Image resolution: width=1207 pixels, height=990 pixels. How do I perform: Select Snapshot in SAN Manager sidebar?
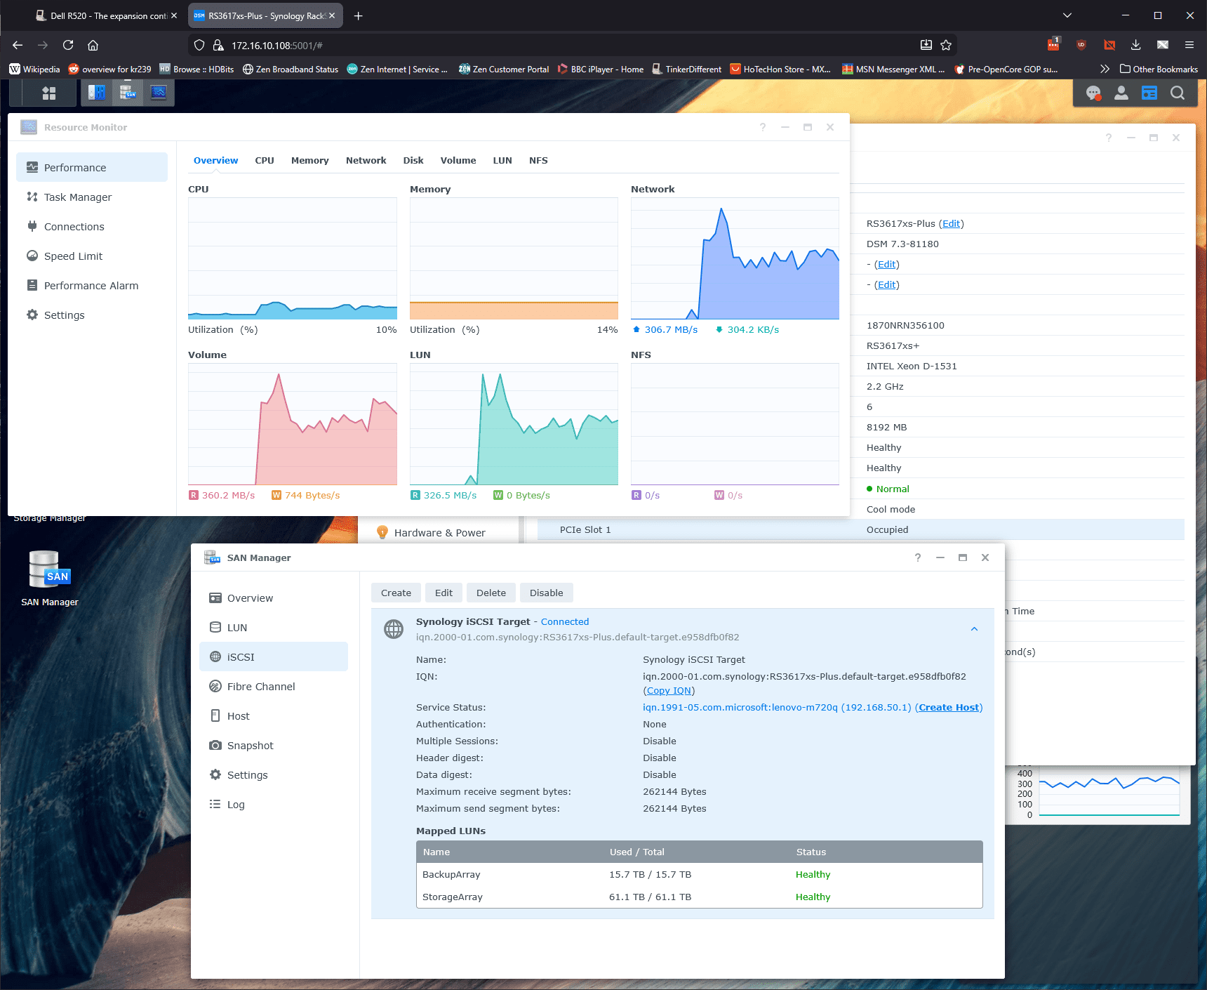tap(250, 746)
